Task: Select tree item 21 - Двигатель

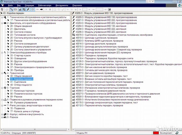Action: pos(18,29)
